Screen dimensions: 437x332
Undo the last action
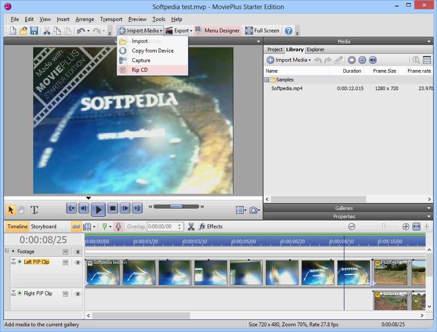pyautogui.click(x=81, y=31)
